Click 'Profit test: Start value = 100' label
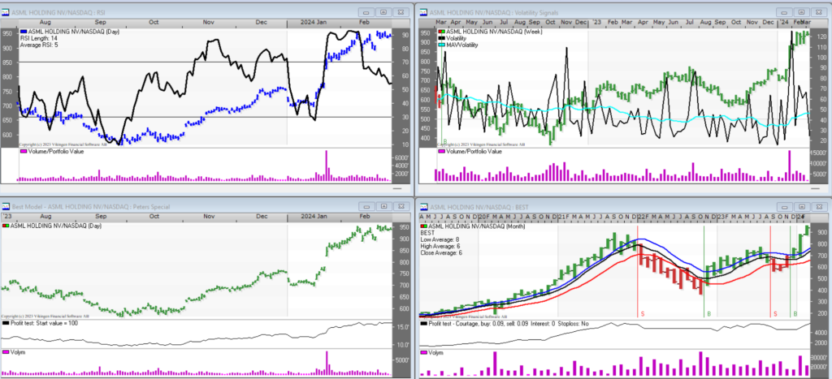This screenshot has width=832, height=379. (x=45, y=323)
